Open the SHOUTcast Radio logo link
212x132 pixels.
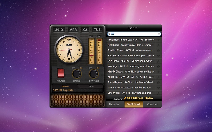[137, 98]
